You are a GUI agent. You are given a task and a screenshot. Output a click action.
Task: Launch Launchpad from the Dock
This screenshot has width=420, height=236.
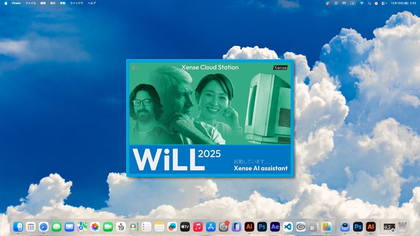[x=31, y=227]
